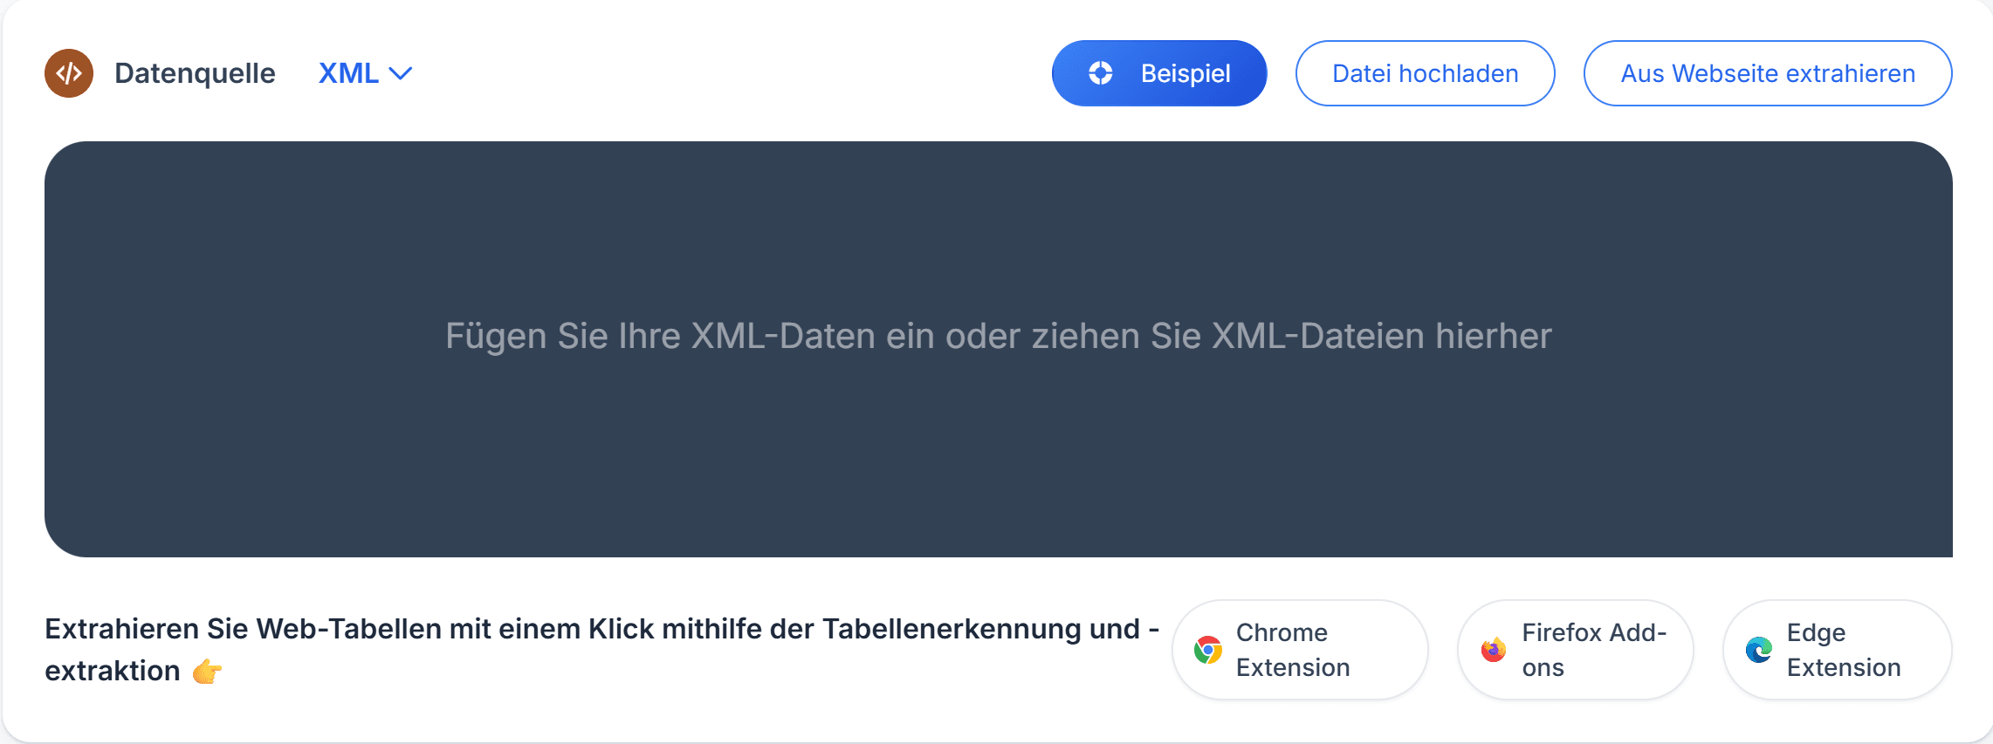Screen dimensions: 1993x744
Task: Load sample data with Beispiel button
Action: [x=1159, y=73]
